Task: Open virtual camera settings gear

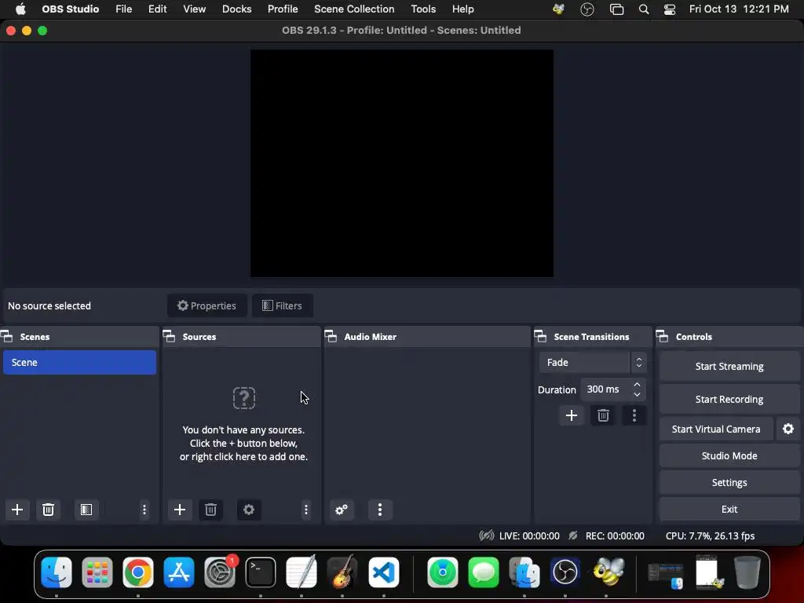Action: (x=788, y=429)
